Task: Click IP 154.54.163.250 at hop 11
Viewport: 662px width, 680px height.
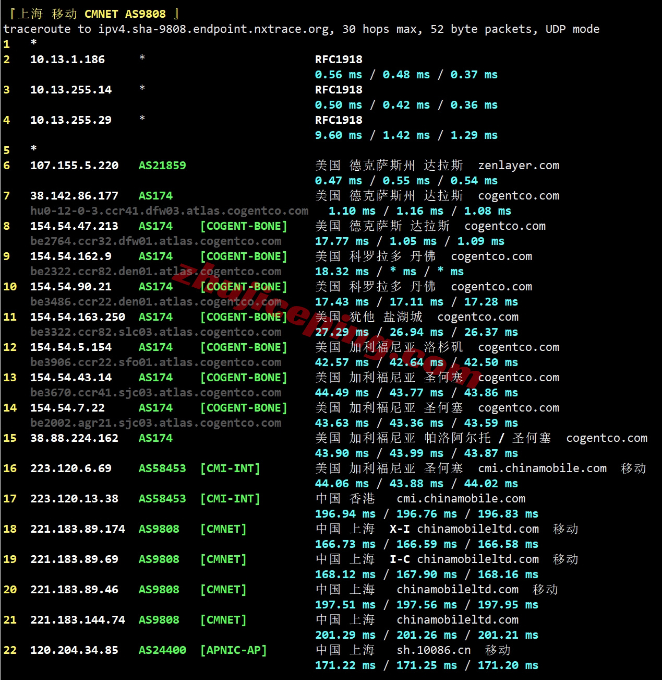Action: point(78,317)
